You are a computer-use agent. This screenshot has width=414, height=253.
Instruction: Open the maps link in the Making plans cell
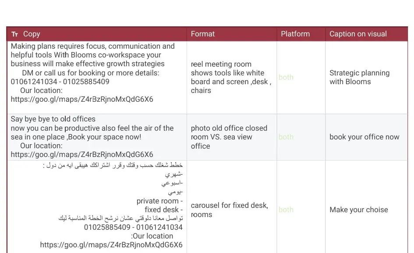tap(82, 99)
